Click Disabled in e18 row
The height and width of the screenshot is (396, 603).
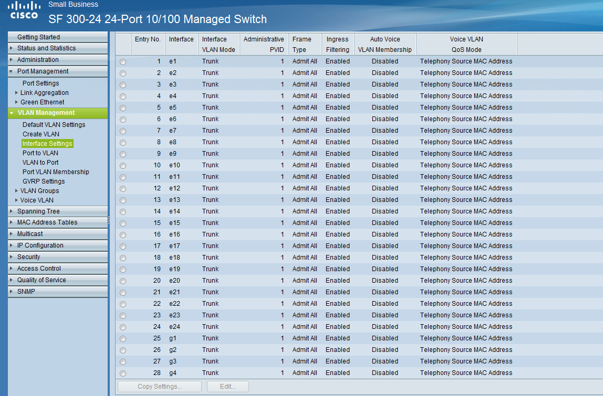point(385,258)
